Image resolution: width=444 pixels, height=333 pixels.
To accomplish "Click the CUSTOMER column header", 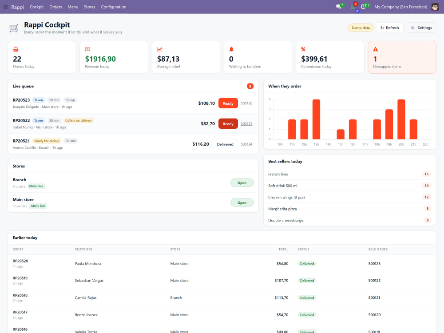I will pos(83,250).
